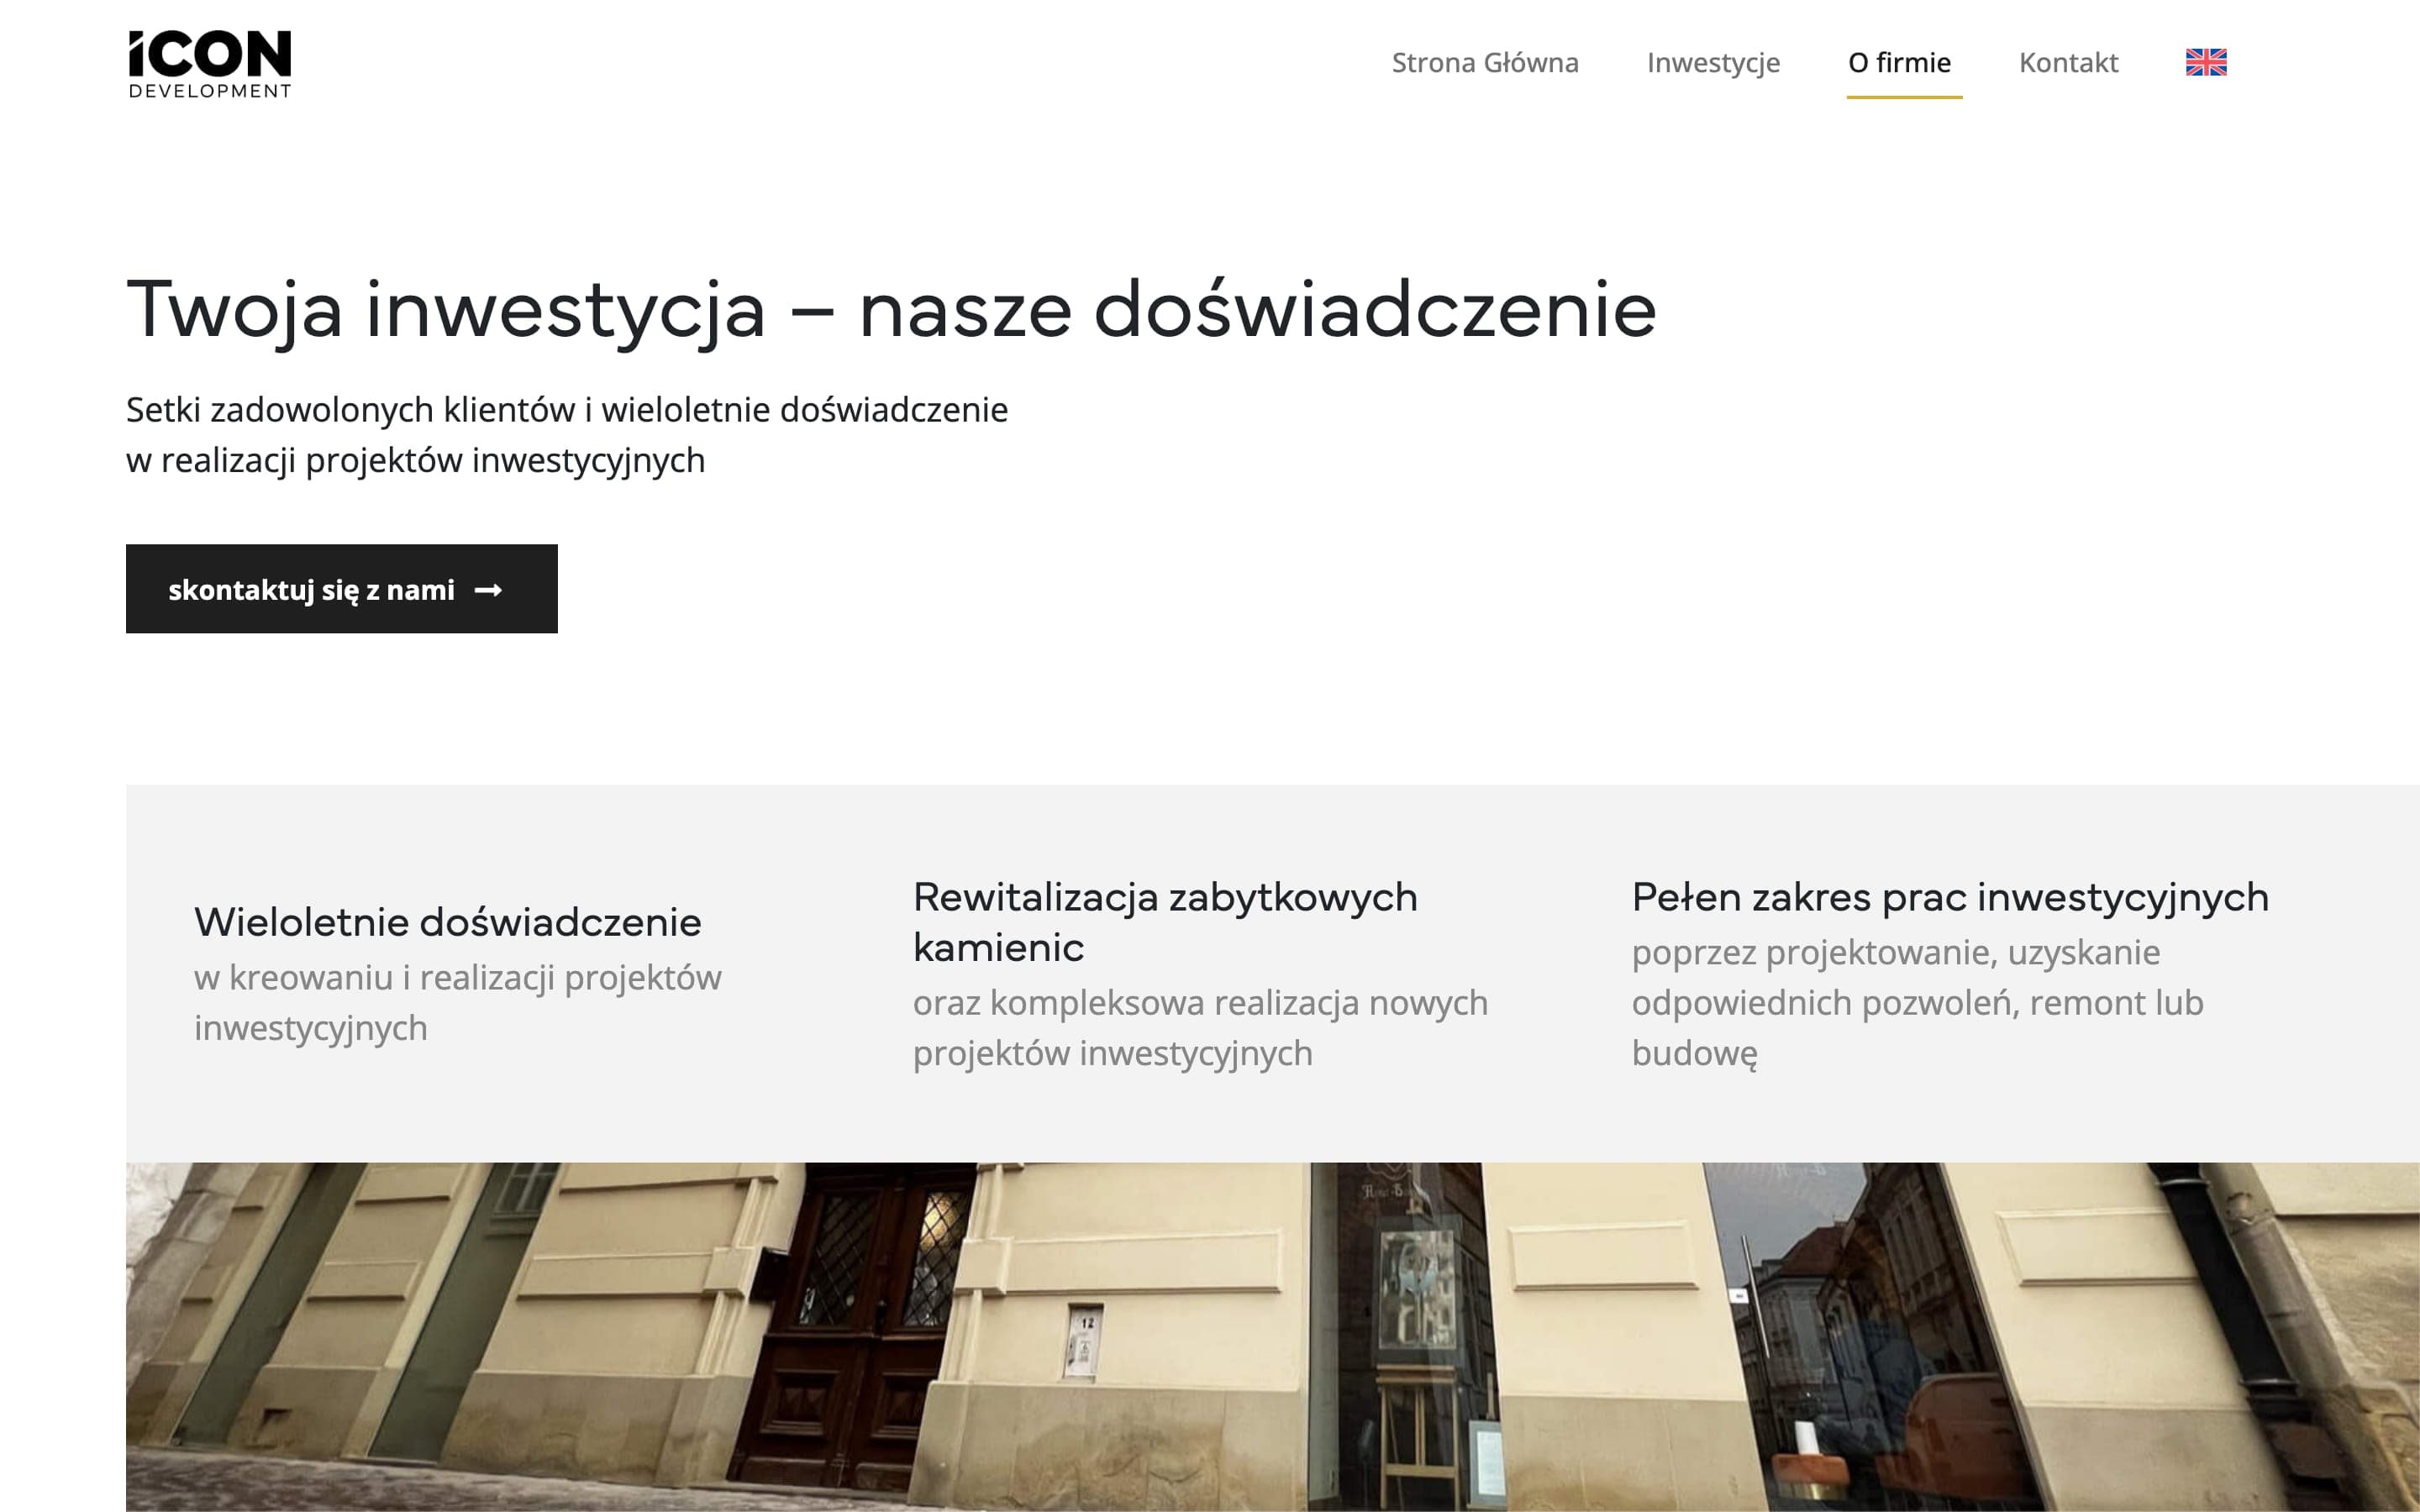
Task: Click the 'skontaktuj się z nami' button
Action: [x=341, y=588]
